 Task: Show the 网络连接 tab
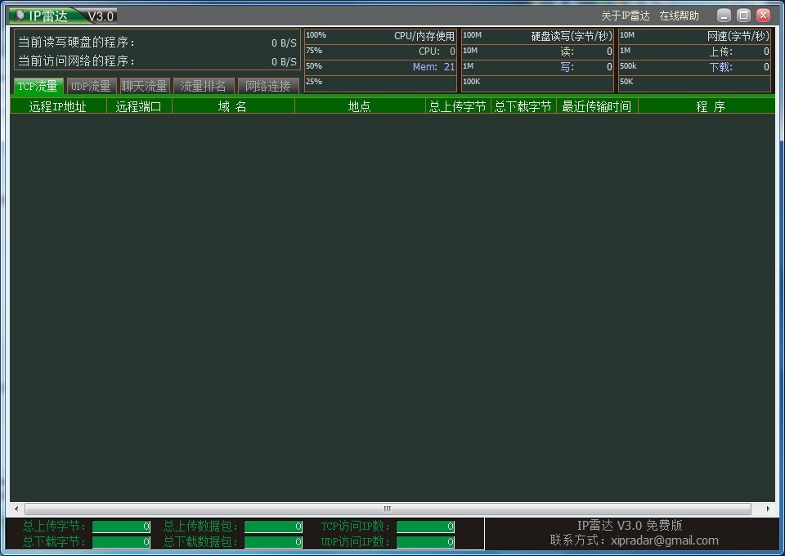268,86
